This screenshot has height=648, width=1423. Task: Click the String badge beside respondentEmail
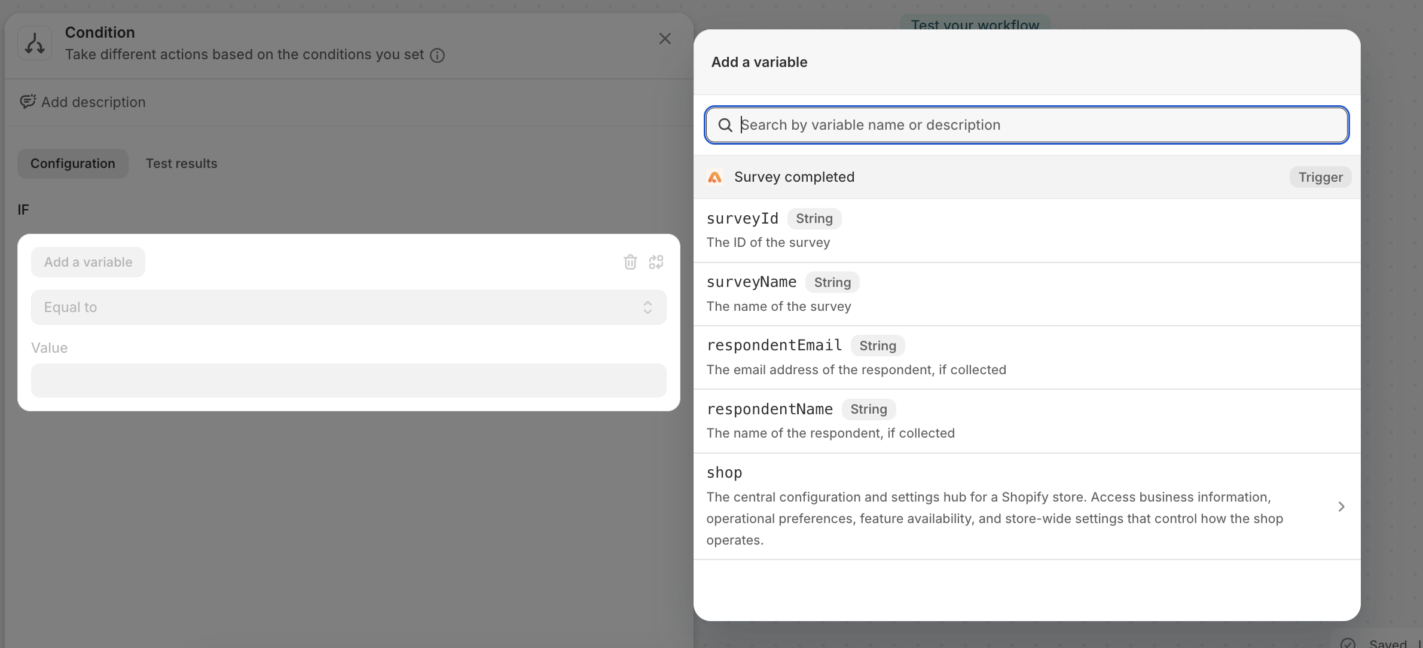click(x=878, y=346)
